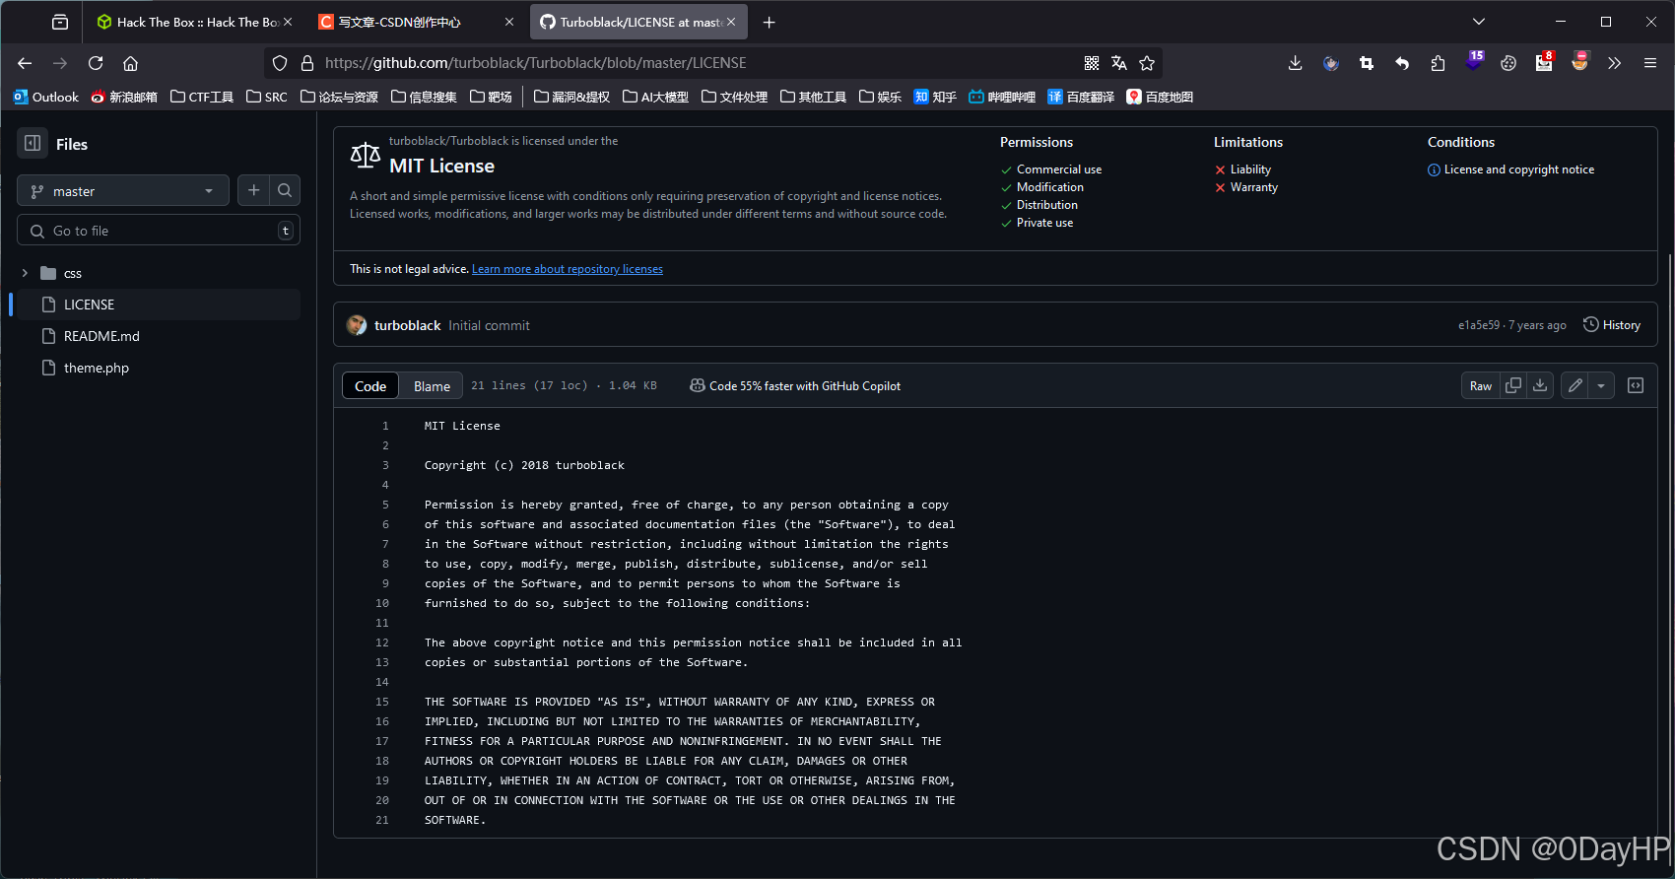Open browser downloads panel

click(1295, 63)
